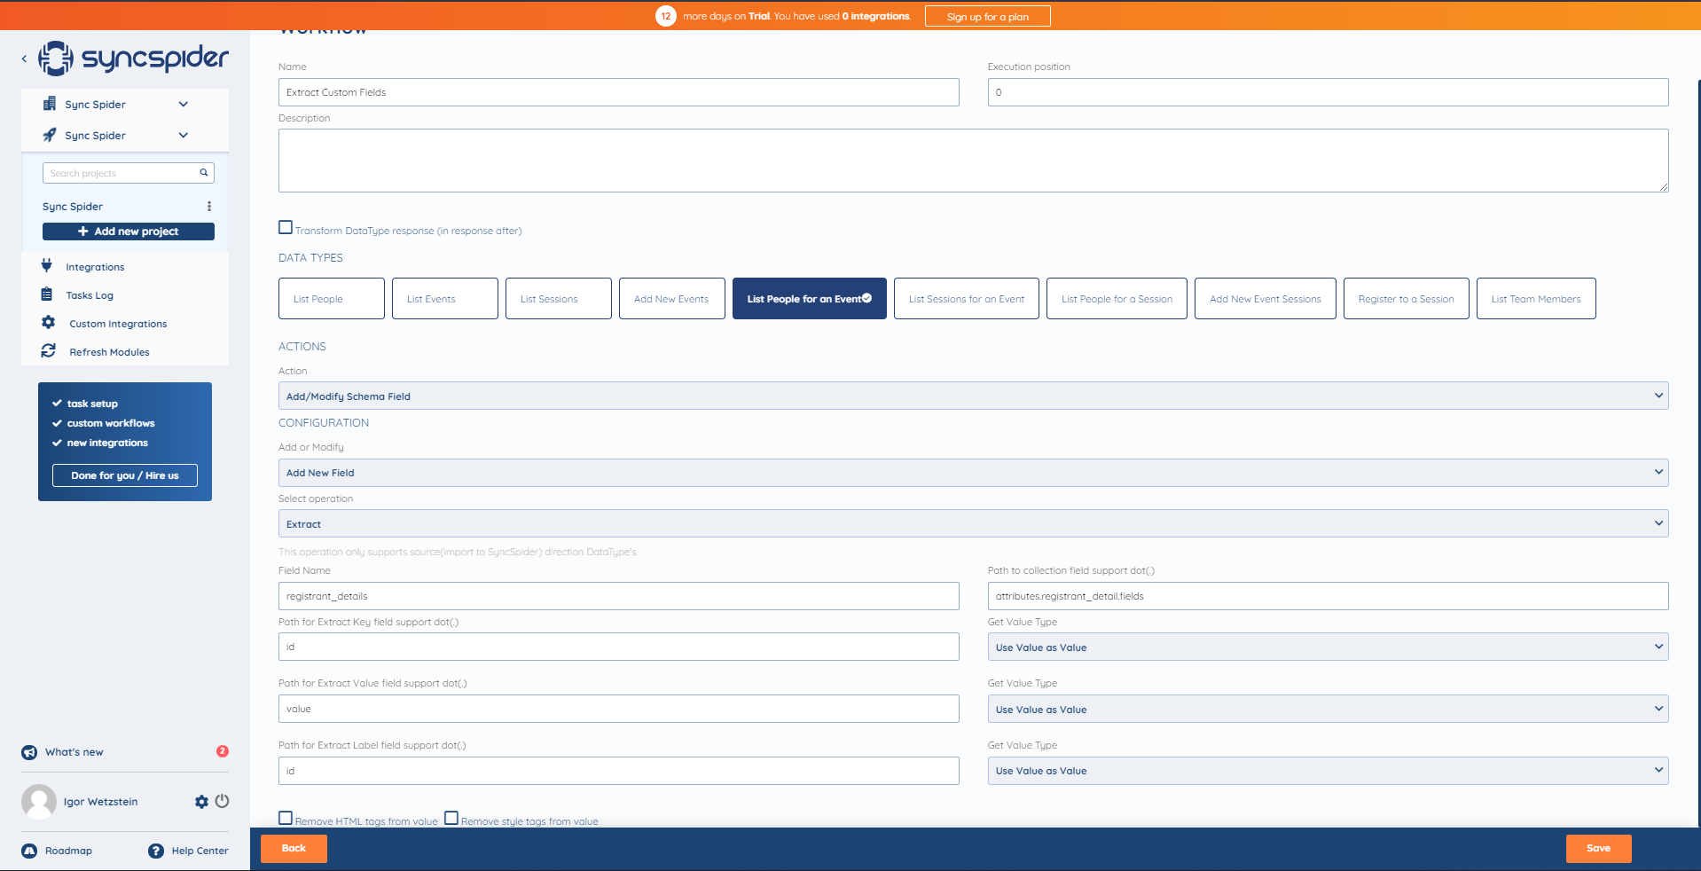Click the SyncSpider logo

click(x=133, y=59)
